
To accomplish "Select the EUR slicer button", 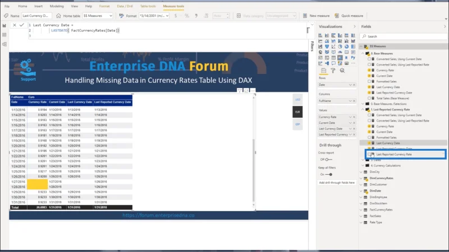I will (297, 112).
